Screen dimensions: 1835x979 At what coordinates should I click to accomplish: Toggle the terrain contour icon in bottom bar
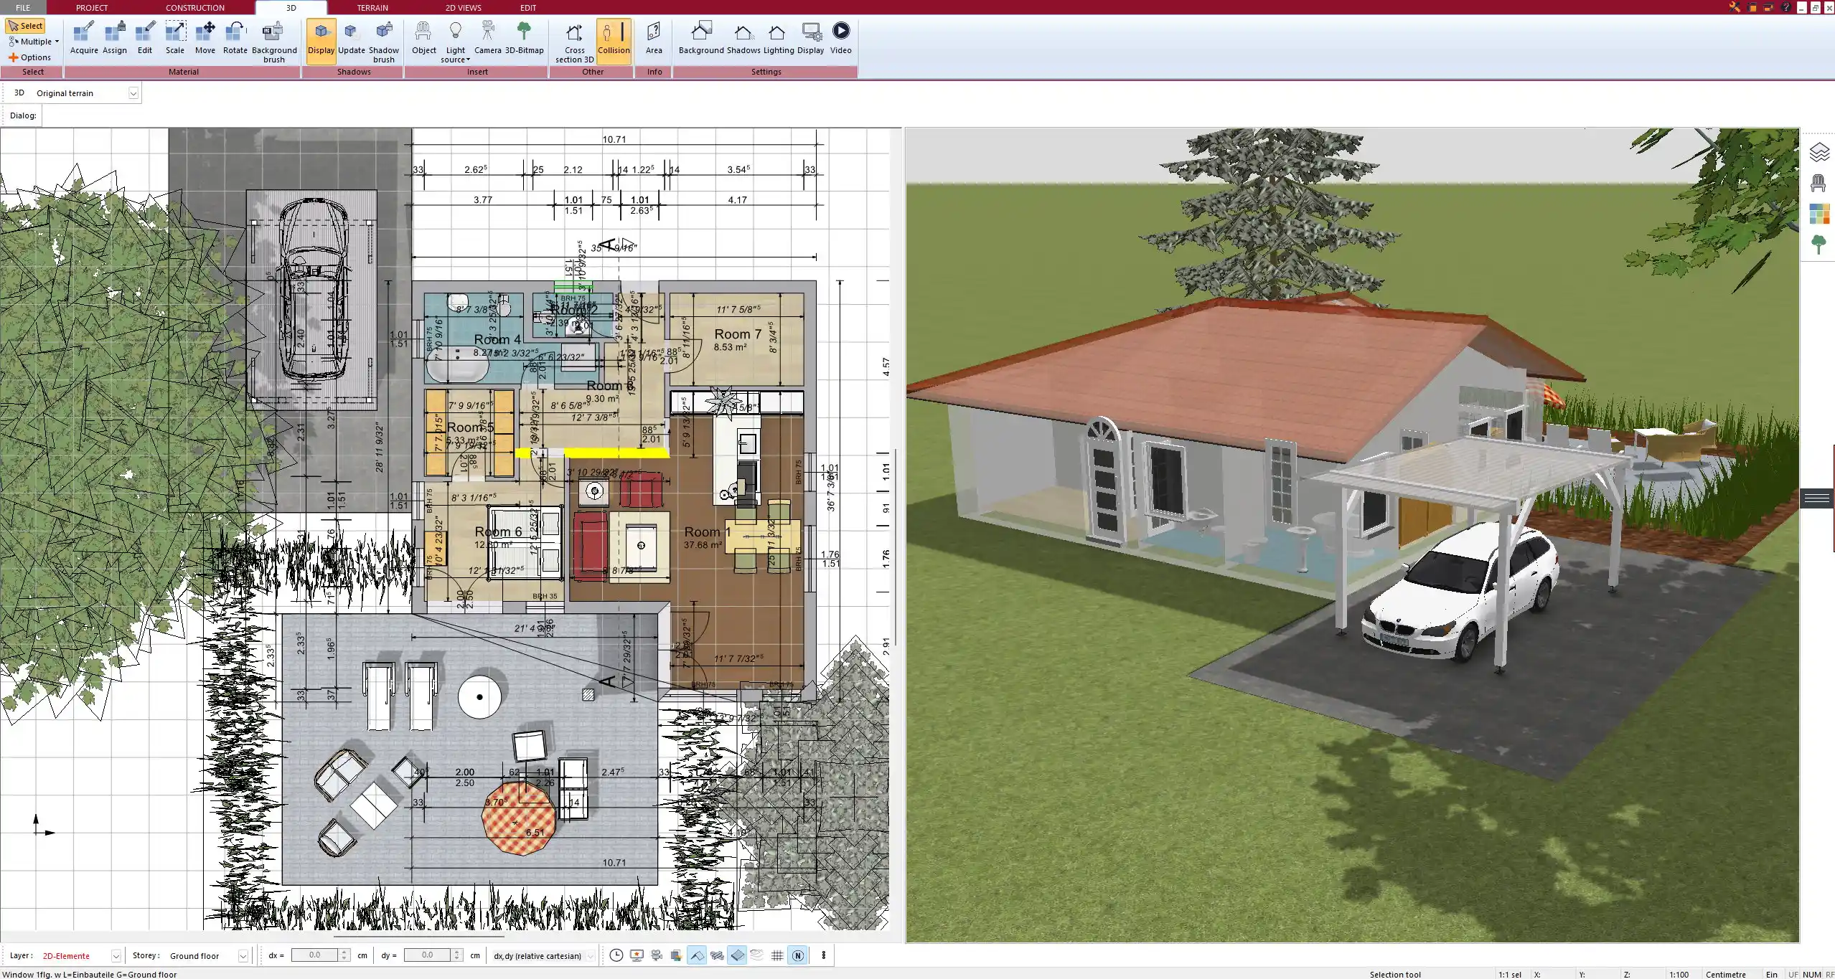coord(757,955)
